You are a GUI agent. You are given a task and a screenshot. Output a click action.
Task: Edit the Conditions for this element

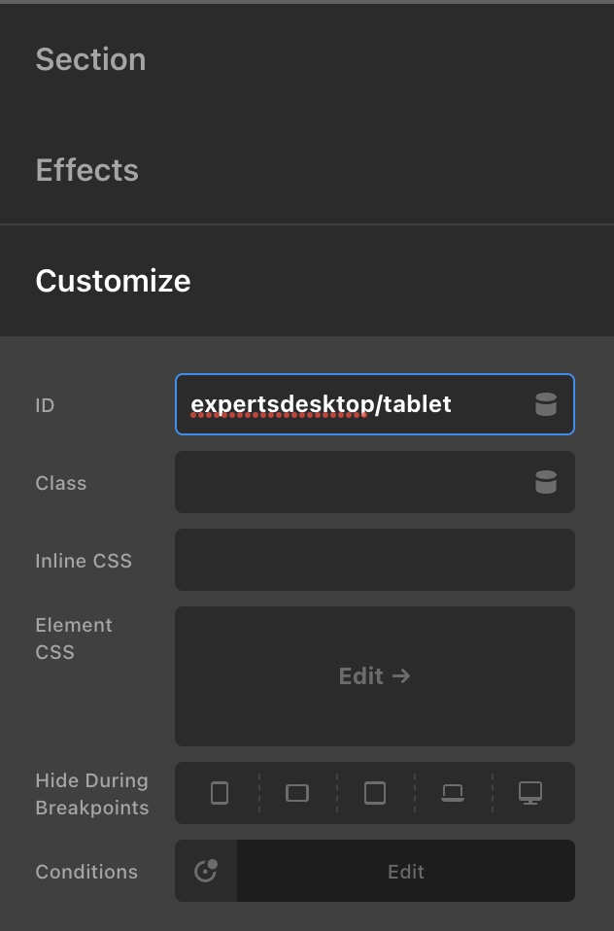pyautogui.click(x=406, y=871)
